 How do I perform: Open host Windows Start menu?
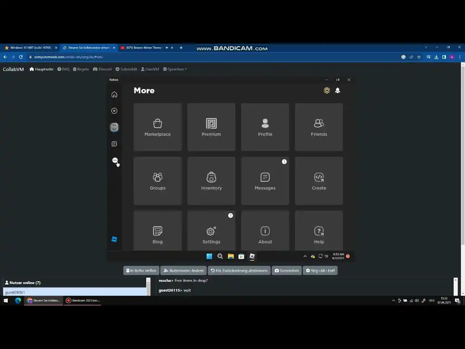[5, 301]
